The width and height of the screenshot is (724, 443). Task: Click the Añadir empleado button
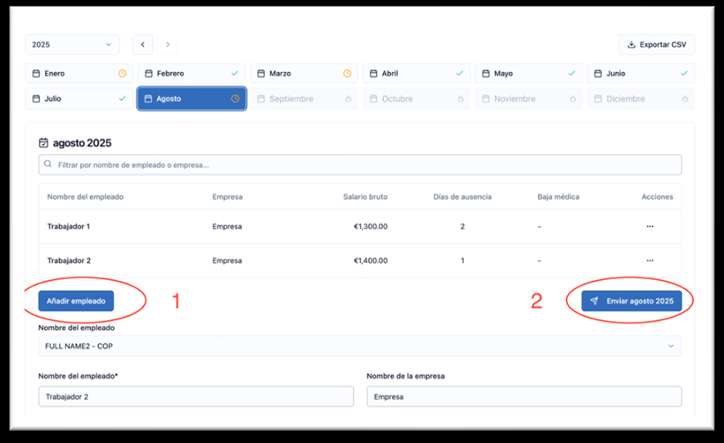tap(76, 301)
